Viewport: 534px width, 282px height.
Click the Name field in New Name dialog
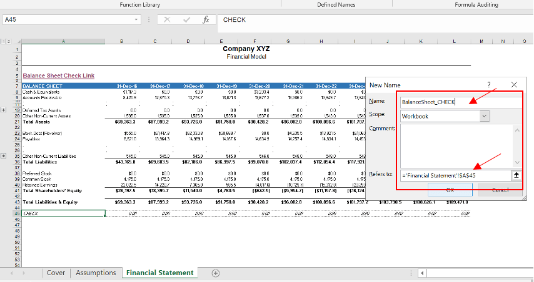(x=461, y=102)
